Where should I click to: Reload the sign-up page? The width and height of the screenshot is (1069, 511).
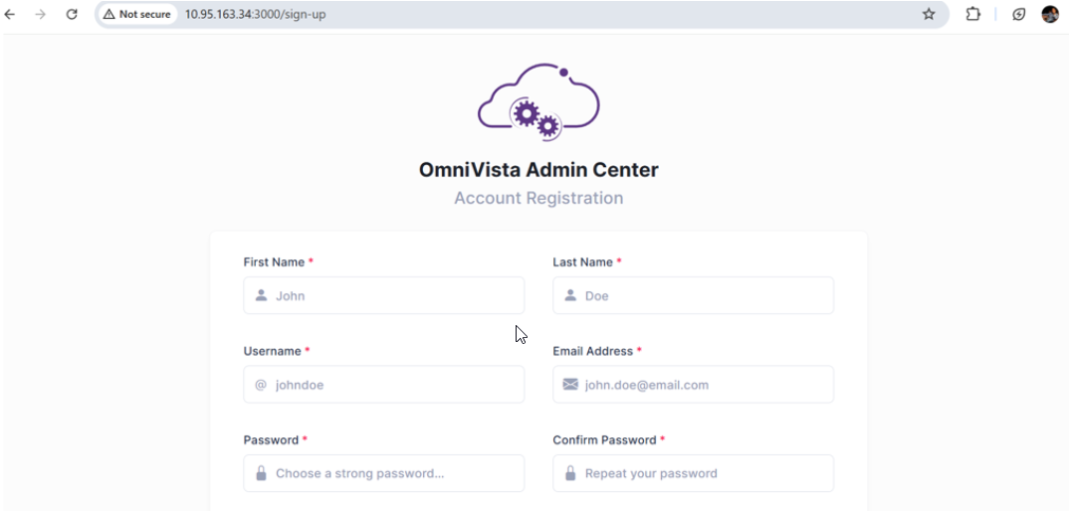tap(72, 14)
